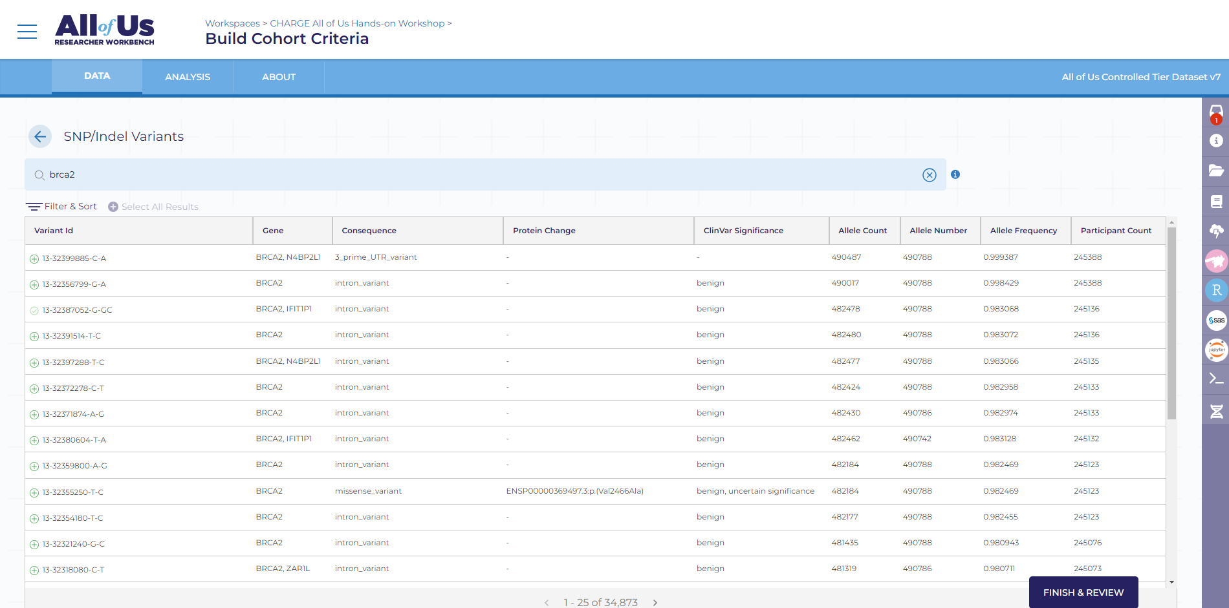Image resolution: width=1229 pixels, height=608 pixels.
Task: Toggle the selected variant 13-32387052-G-GC checkmark
Action: [x=34, y=310]
